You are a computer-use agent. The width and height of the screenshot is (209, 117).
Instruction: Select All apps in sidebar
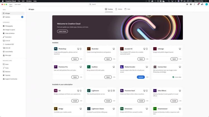tap(13, 13)
